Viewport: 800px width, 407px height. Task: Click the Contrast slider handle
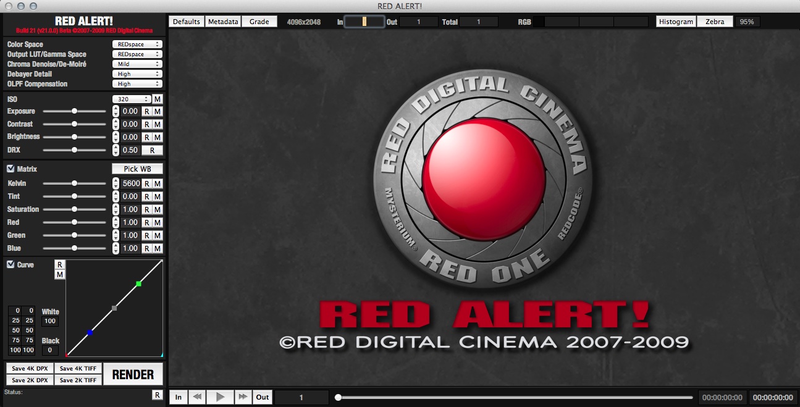point(75,124)
